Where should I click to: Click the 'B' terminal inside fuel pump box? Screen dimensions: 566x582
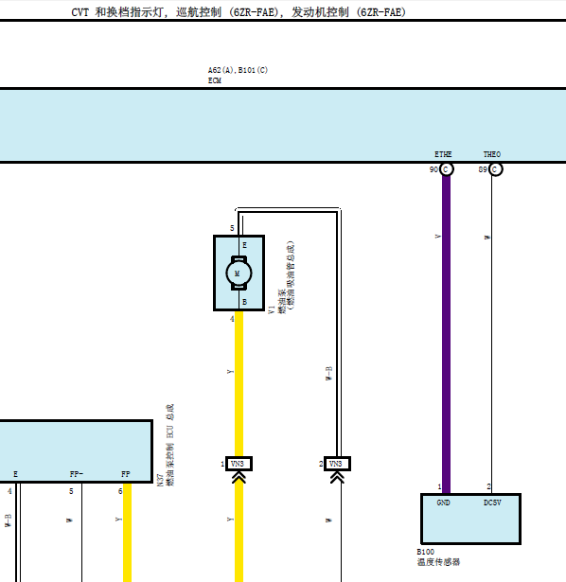point(244,302)
